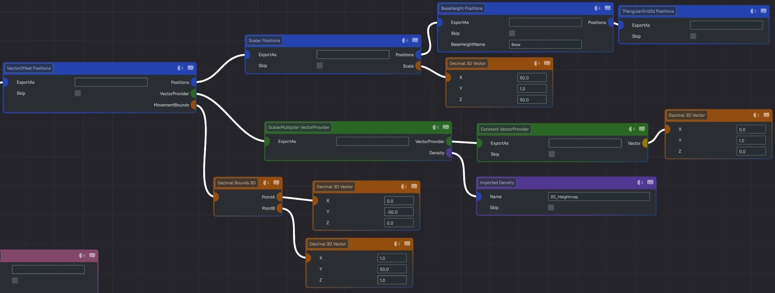Select Scale output port on Scaler Positions
775x293 pixels.
pyautogui.click(x=418, y=66)
